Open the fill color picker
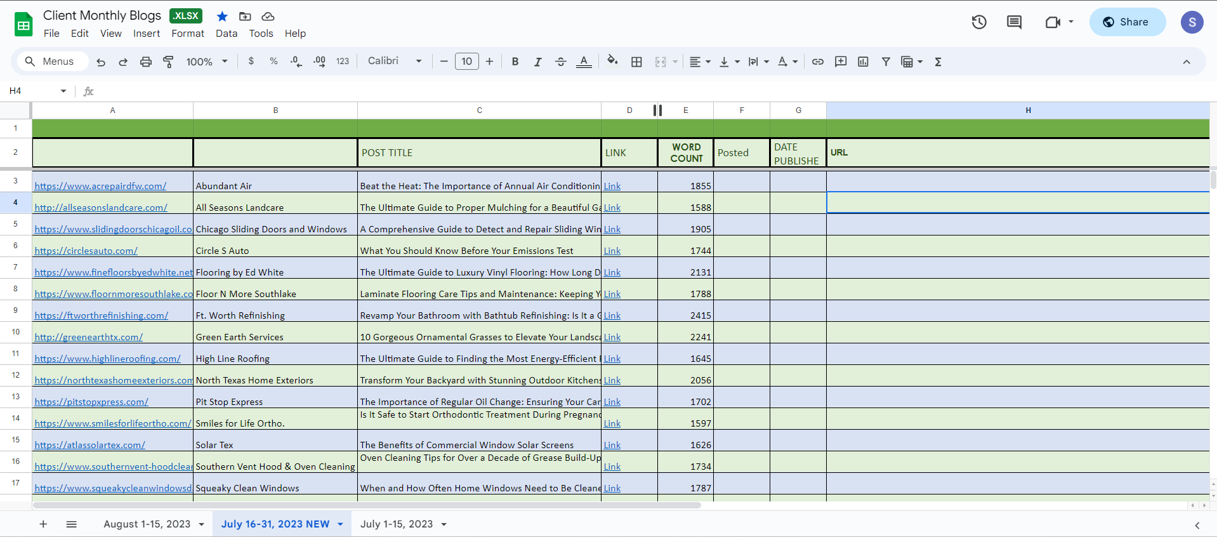This screenshot has width=1217, height=537. click(612, 62)
